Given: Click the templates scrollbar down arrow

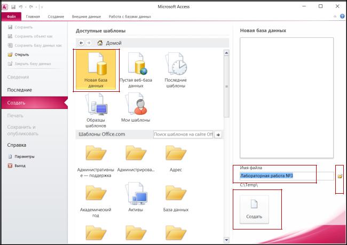Looking at the screenshot, I should pos(226,240).
